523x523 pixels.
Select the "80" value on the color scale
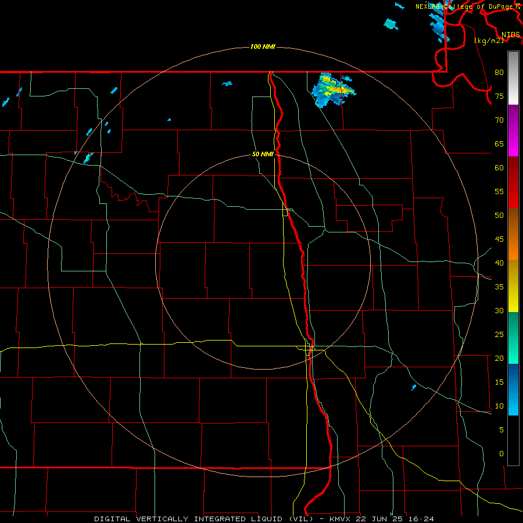[x=499, y=73]
